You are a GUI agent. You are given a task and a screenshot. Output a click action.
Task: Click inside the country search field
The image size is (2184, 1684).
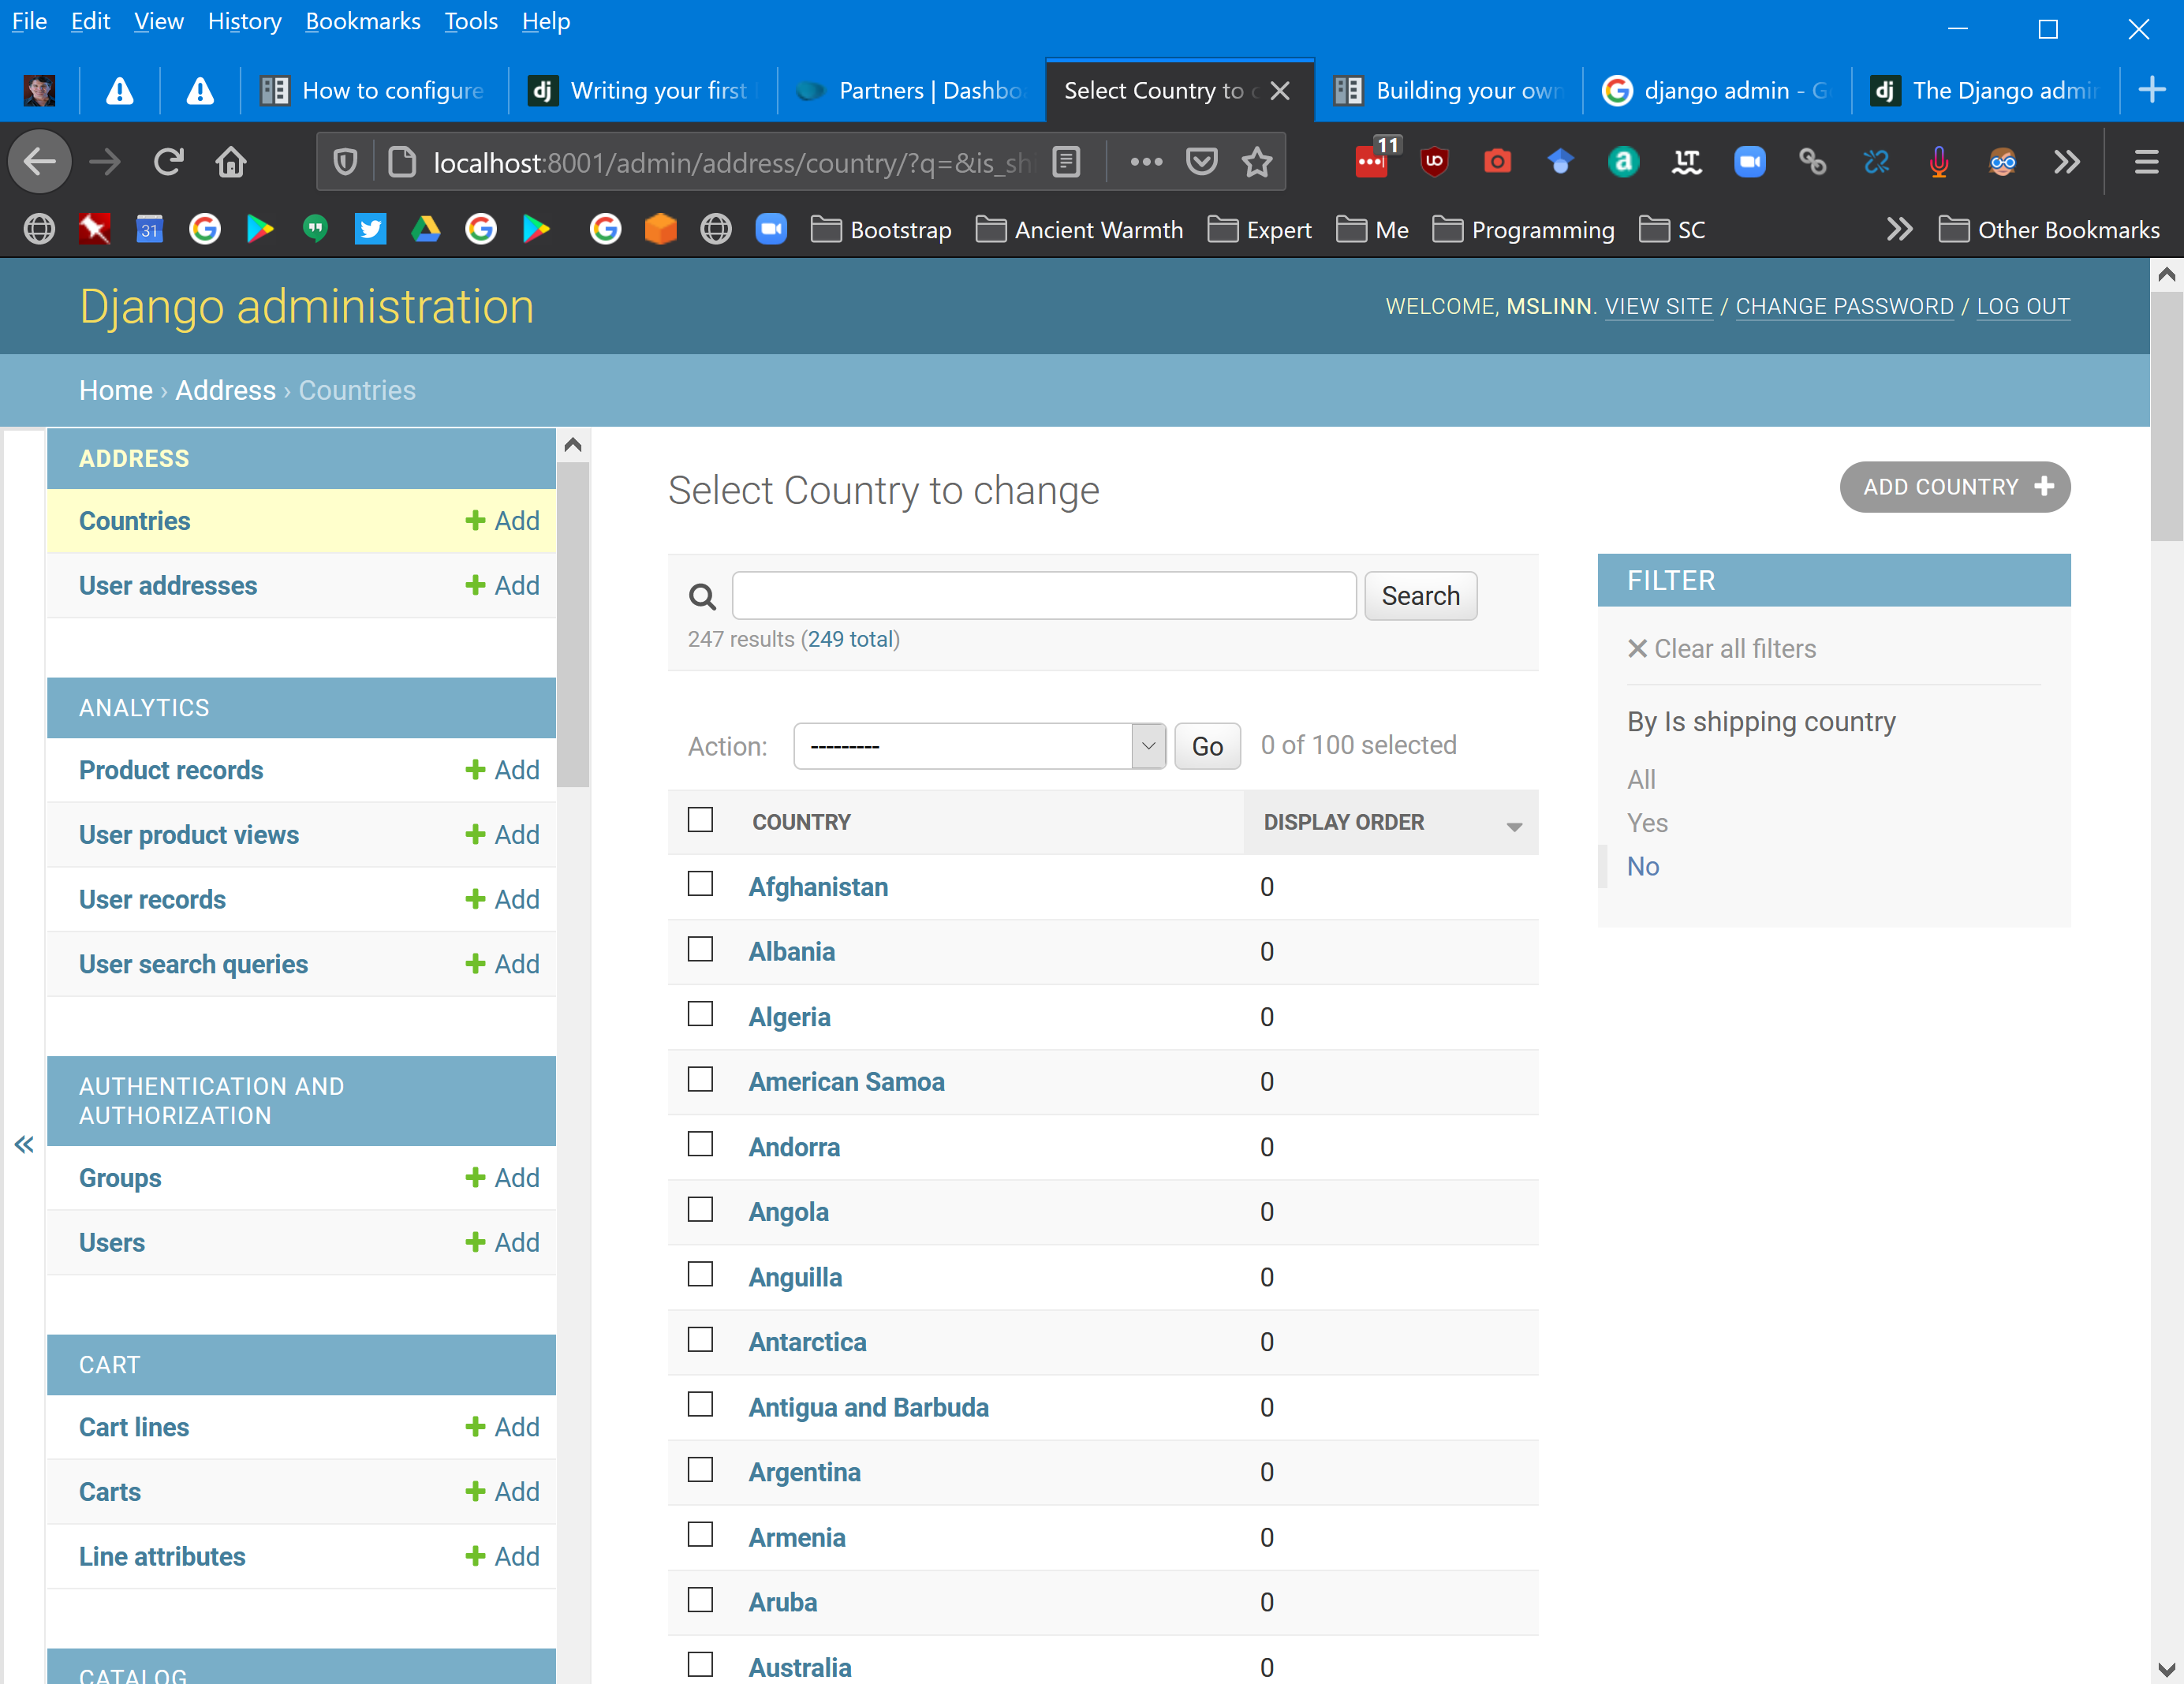1043,595
